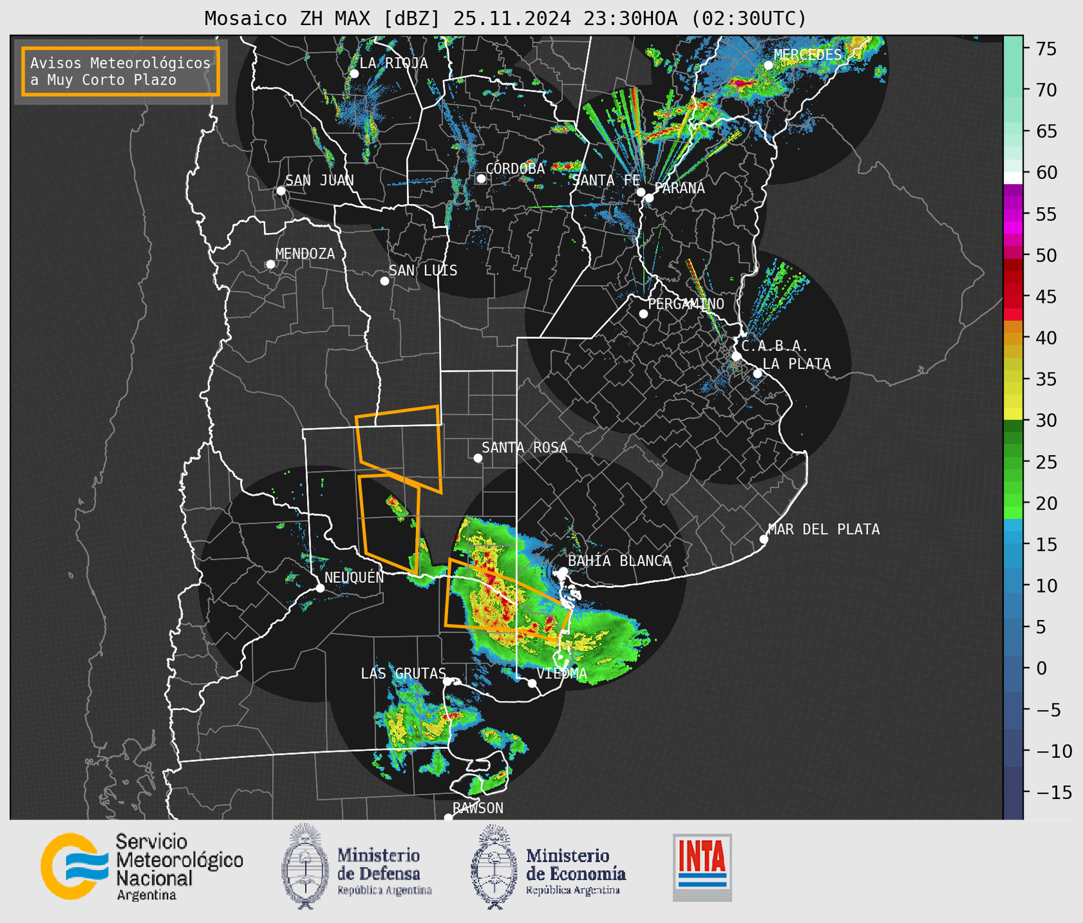Screen dimensions: 1083x923
Task: Click the LA PLATA city marker
Action: click(x=758, y=374)
